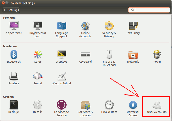Screen dimensions: 172x121
Task: Open Backups settings
Action: 14,106
